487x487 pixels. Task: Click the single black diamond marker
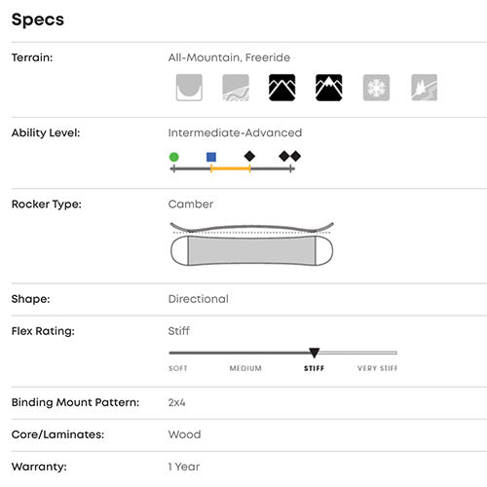[249, 156]
